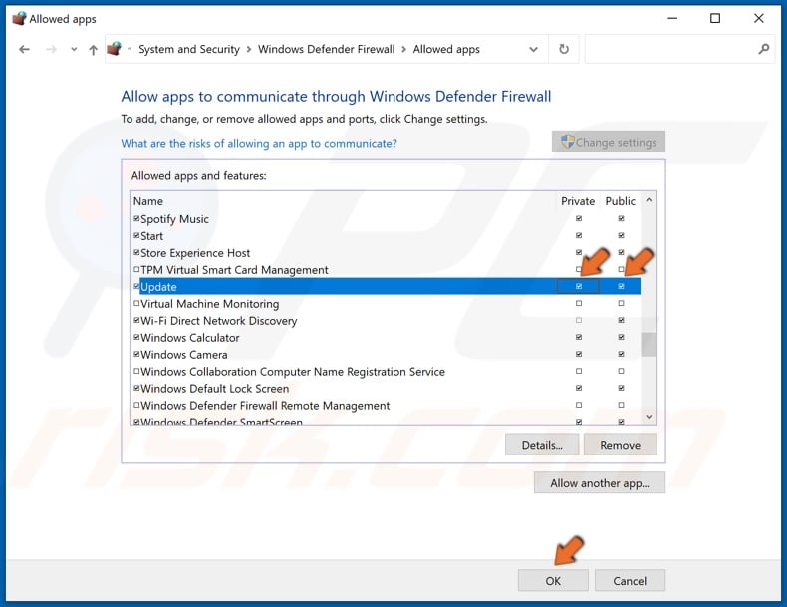Click the firewall icon in address bar
Image resolution: width=787 pixels, height=607 pixels.
click(115, 49)
